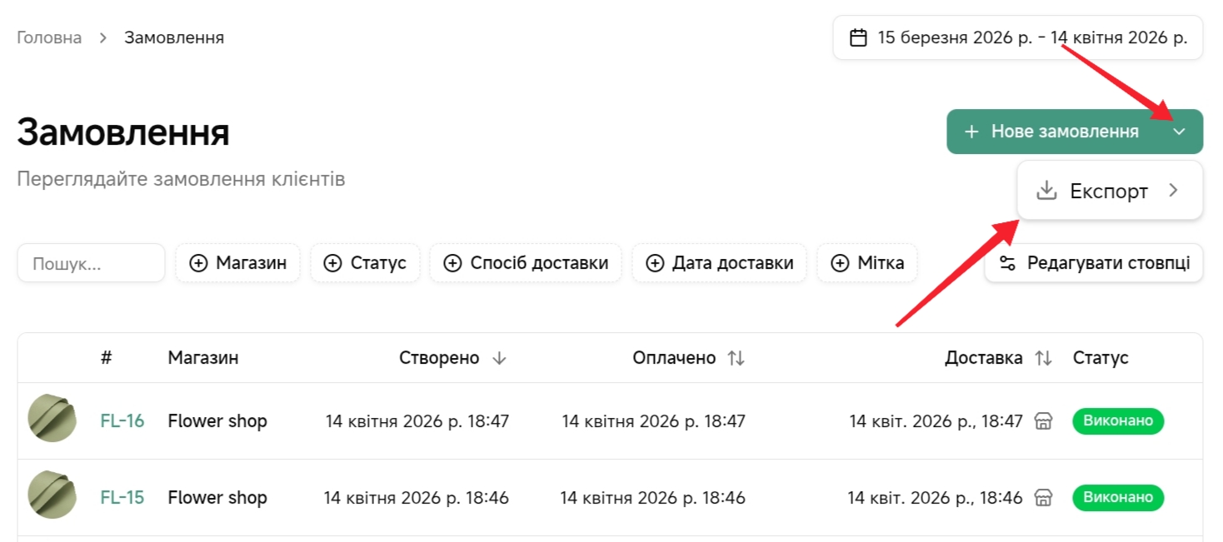The image size is (1223, 542).
Task: Click the Пошук search field
Action: click(91, 264)
